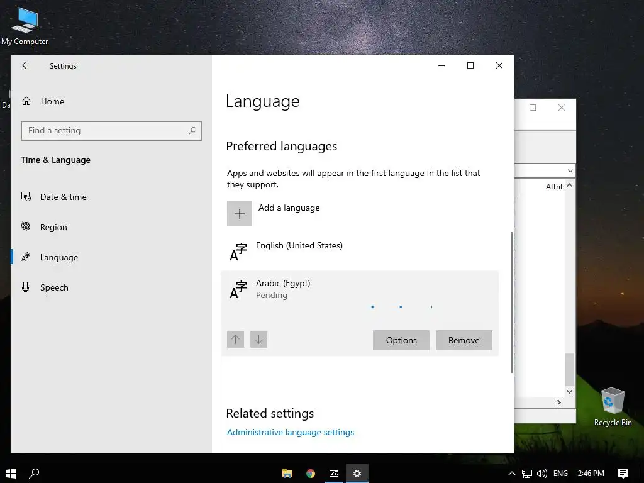Close the background window behind Settings
The height and width of the screenshot is (483, 644).
(x=562, y=108)
